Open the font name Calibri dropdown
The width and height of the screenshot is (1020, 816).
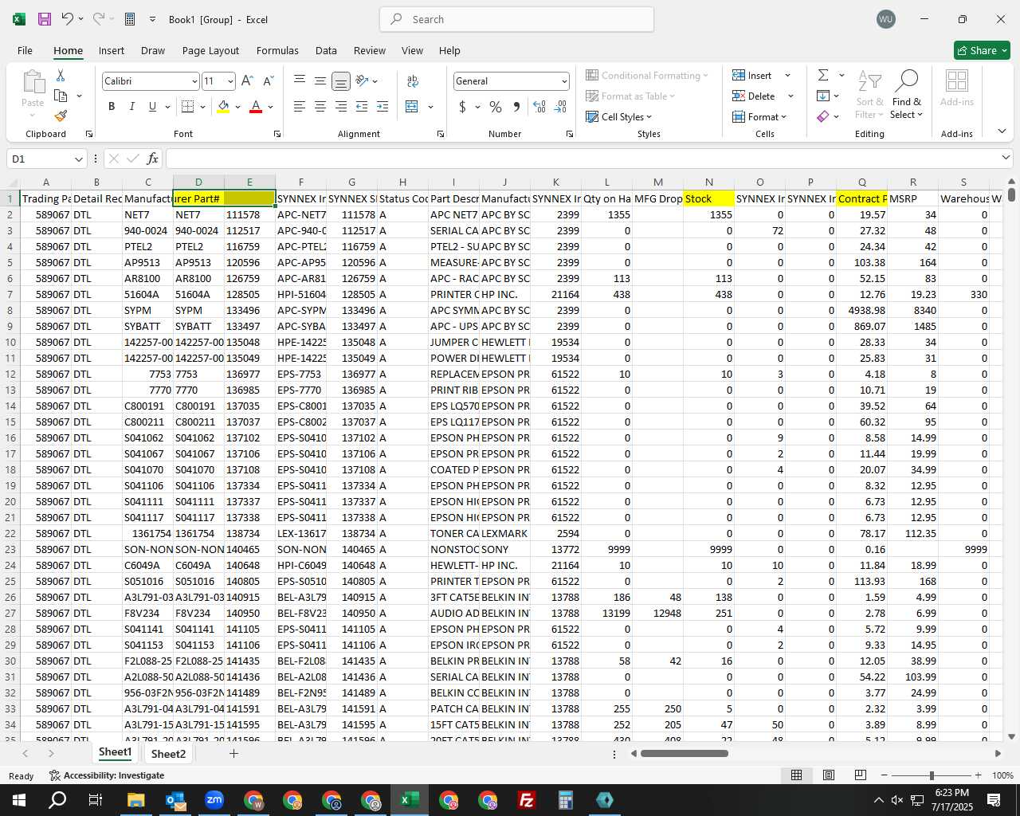tap(194, 81)
